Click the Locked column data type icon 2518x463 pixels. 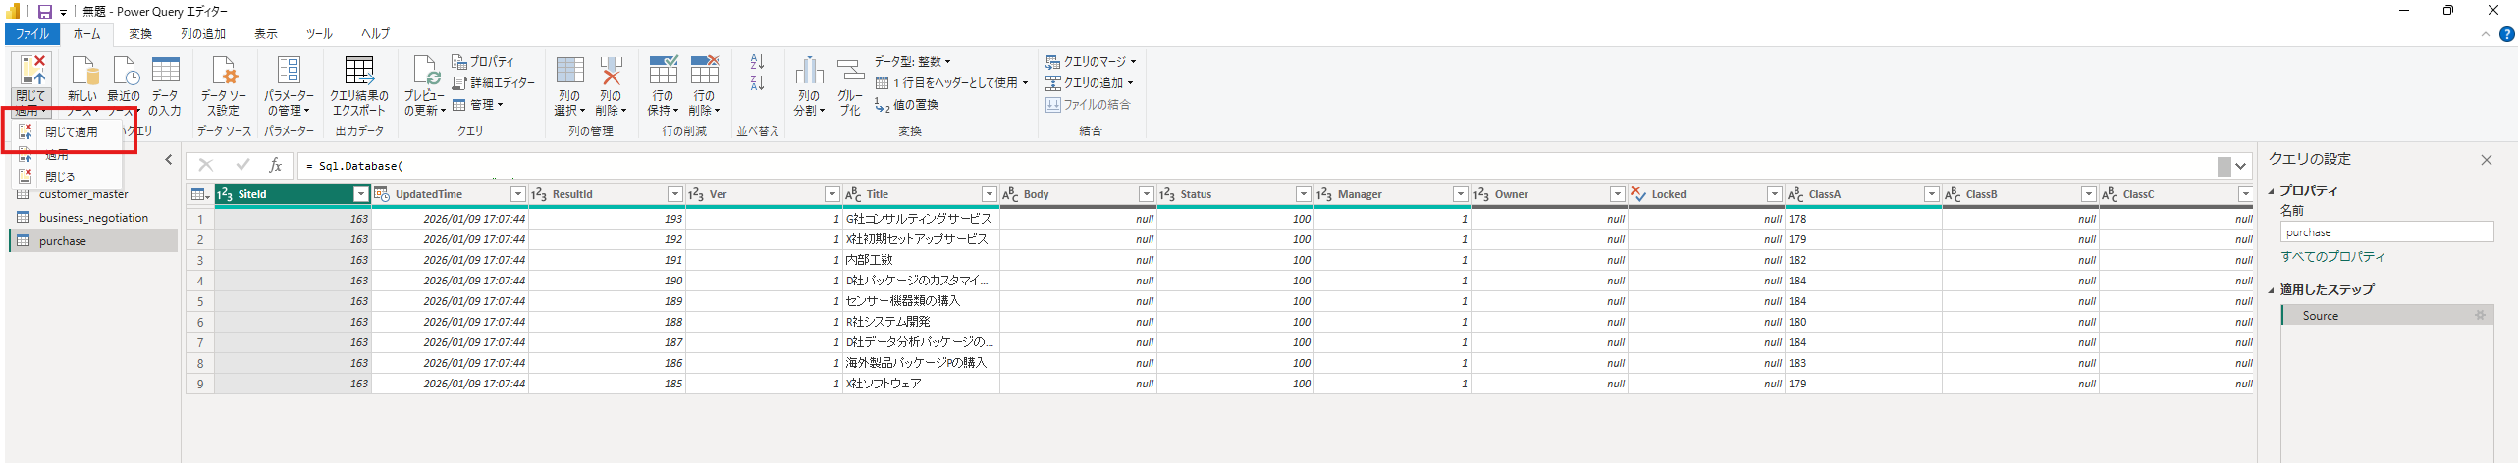click(x=1638, y=194)
